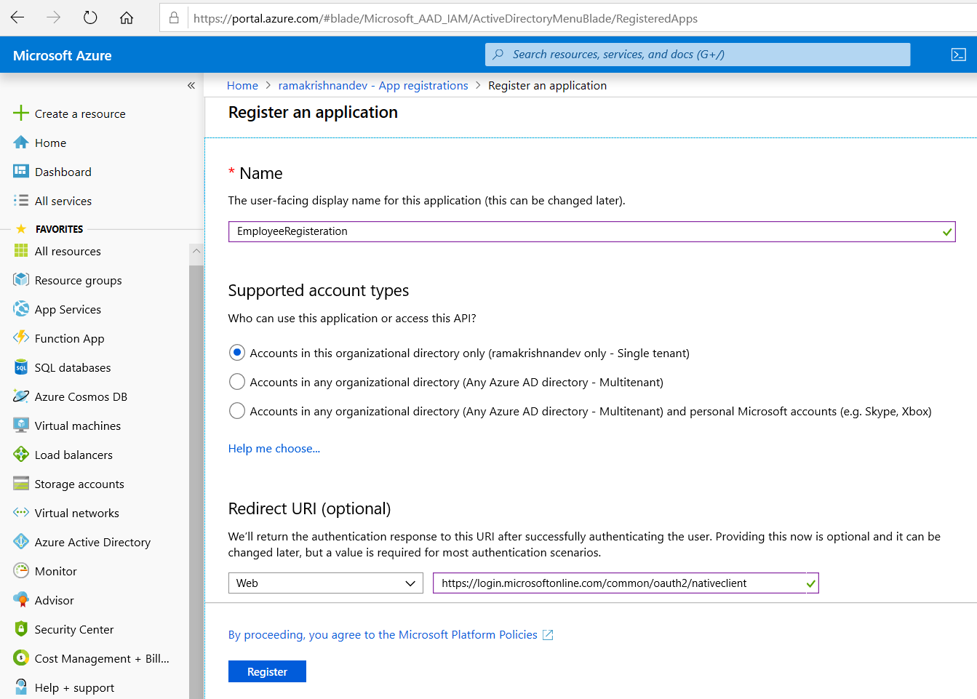Open Monitor sidebar item
Viewport: 977px width, 699px height.
(56, 572)
